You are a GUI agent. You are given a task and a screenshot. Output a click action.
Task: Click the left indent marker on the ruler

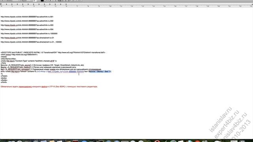click(1, 4)
